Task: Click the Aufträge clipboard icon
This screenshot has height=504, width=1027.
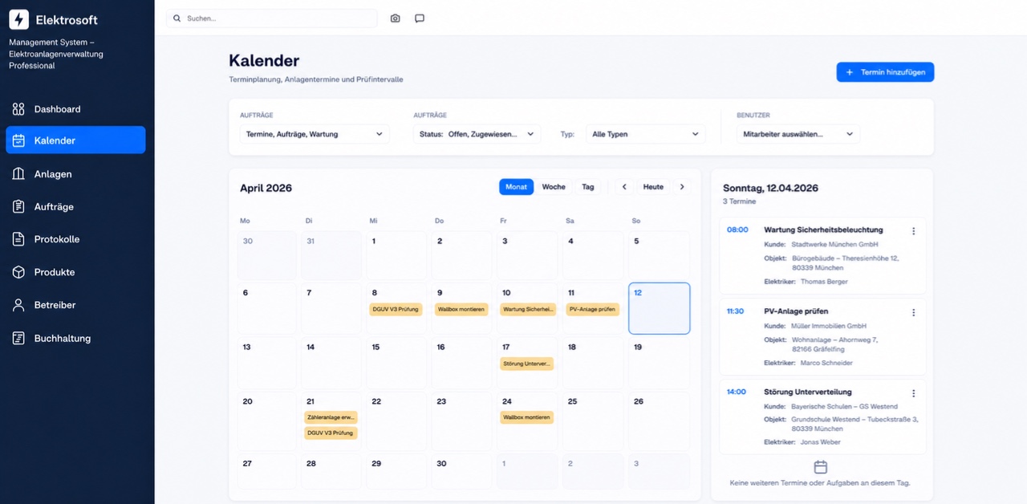Action: coord(18,207)
